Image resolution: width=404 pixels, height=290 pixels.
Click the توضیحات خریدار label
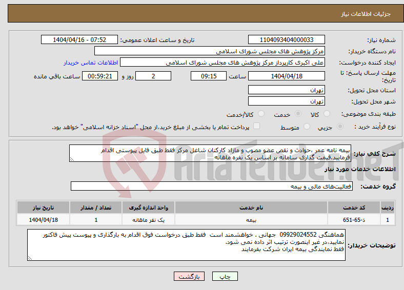[x=372, y=245]
